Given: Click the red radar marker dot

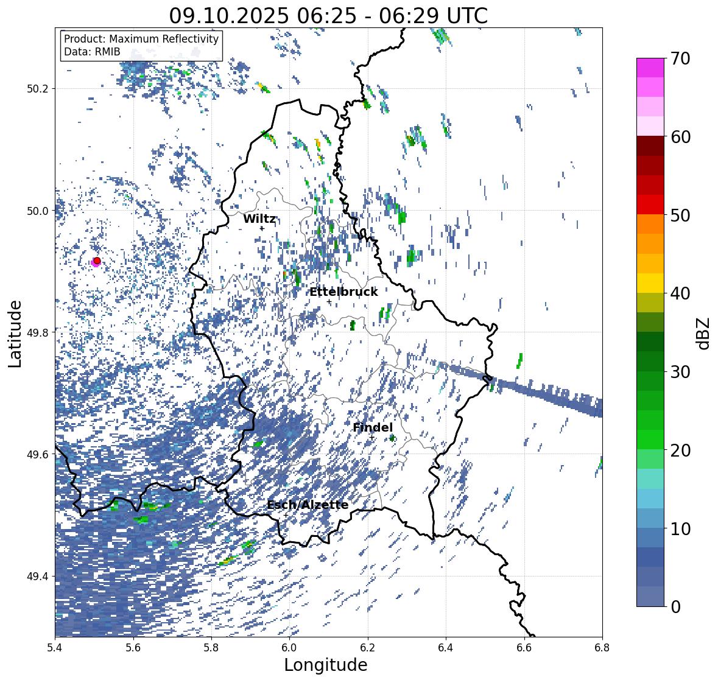Looking at the screenshot, I should (x=97, y=261).
